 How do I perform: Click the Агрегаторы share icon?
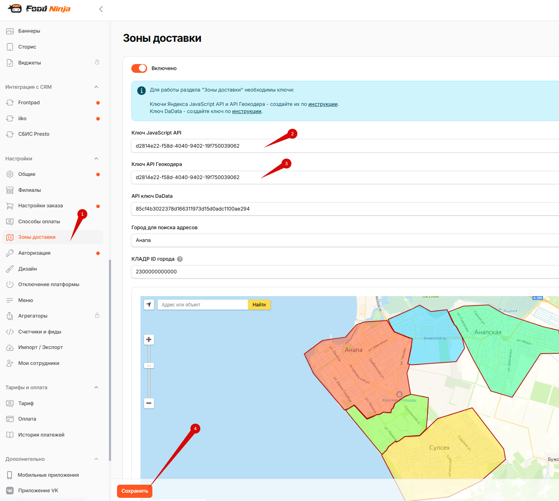click(10, 316)
